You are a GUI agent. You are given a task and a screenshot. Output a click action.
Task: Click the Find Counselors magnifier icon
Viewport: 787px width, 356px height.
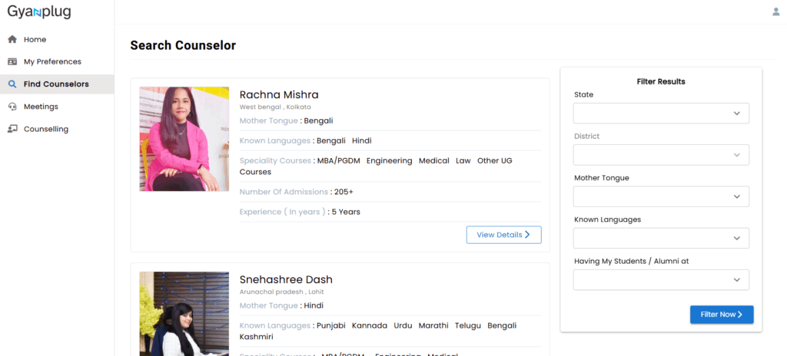tap(12, 84)
